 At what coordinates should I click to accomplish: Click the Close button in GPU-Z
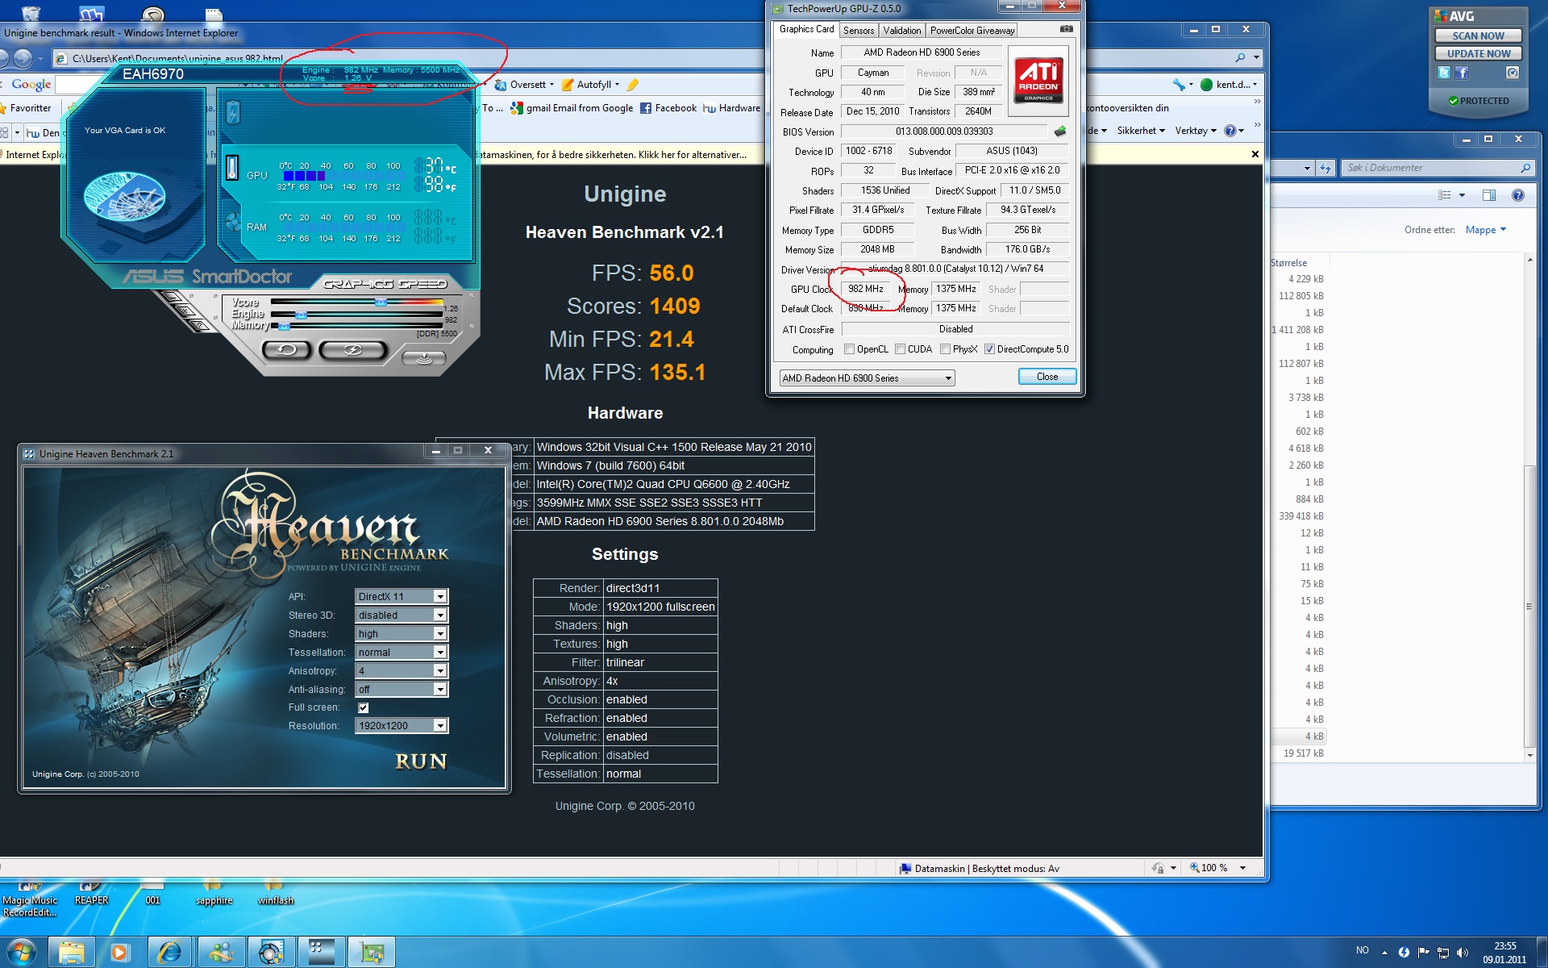coord(1047,377)
